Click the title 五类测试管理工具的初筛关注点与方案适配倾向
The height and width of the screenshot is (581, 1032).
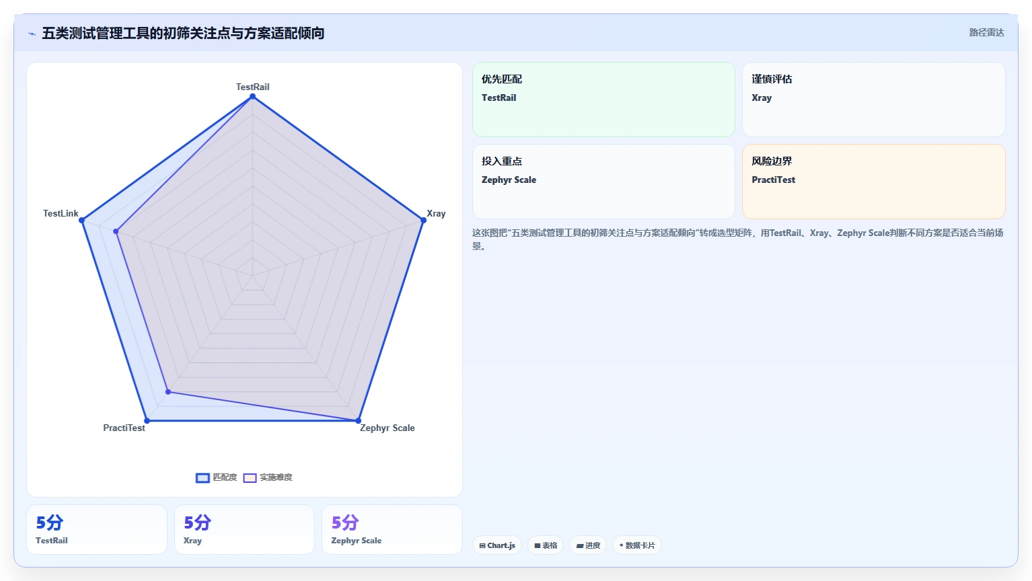click(183, 33)
